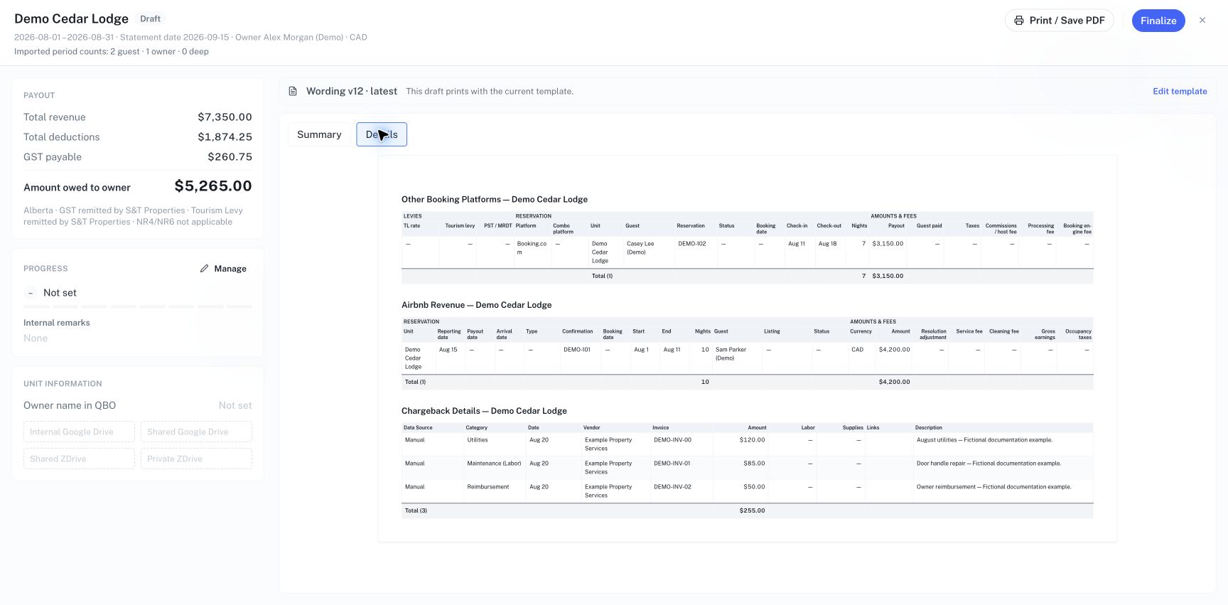Click the Internal remarks None text
Image resolution: width=1228 pixels, height=605 pixels.
(x=36, y=338)
